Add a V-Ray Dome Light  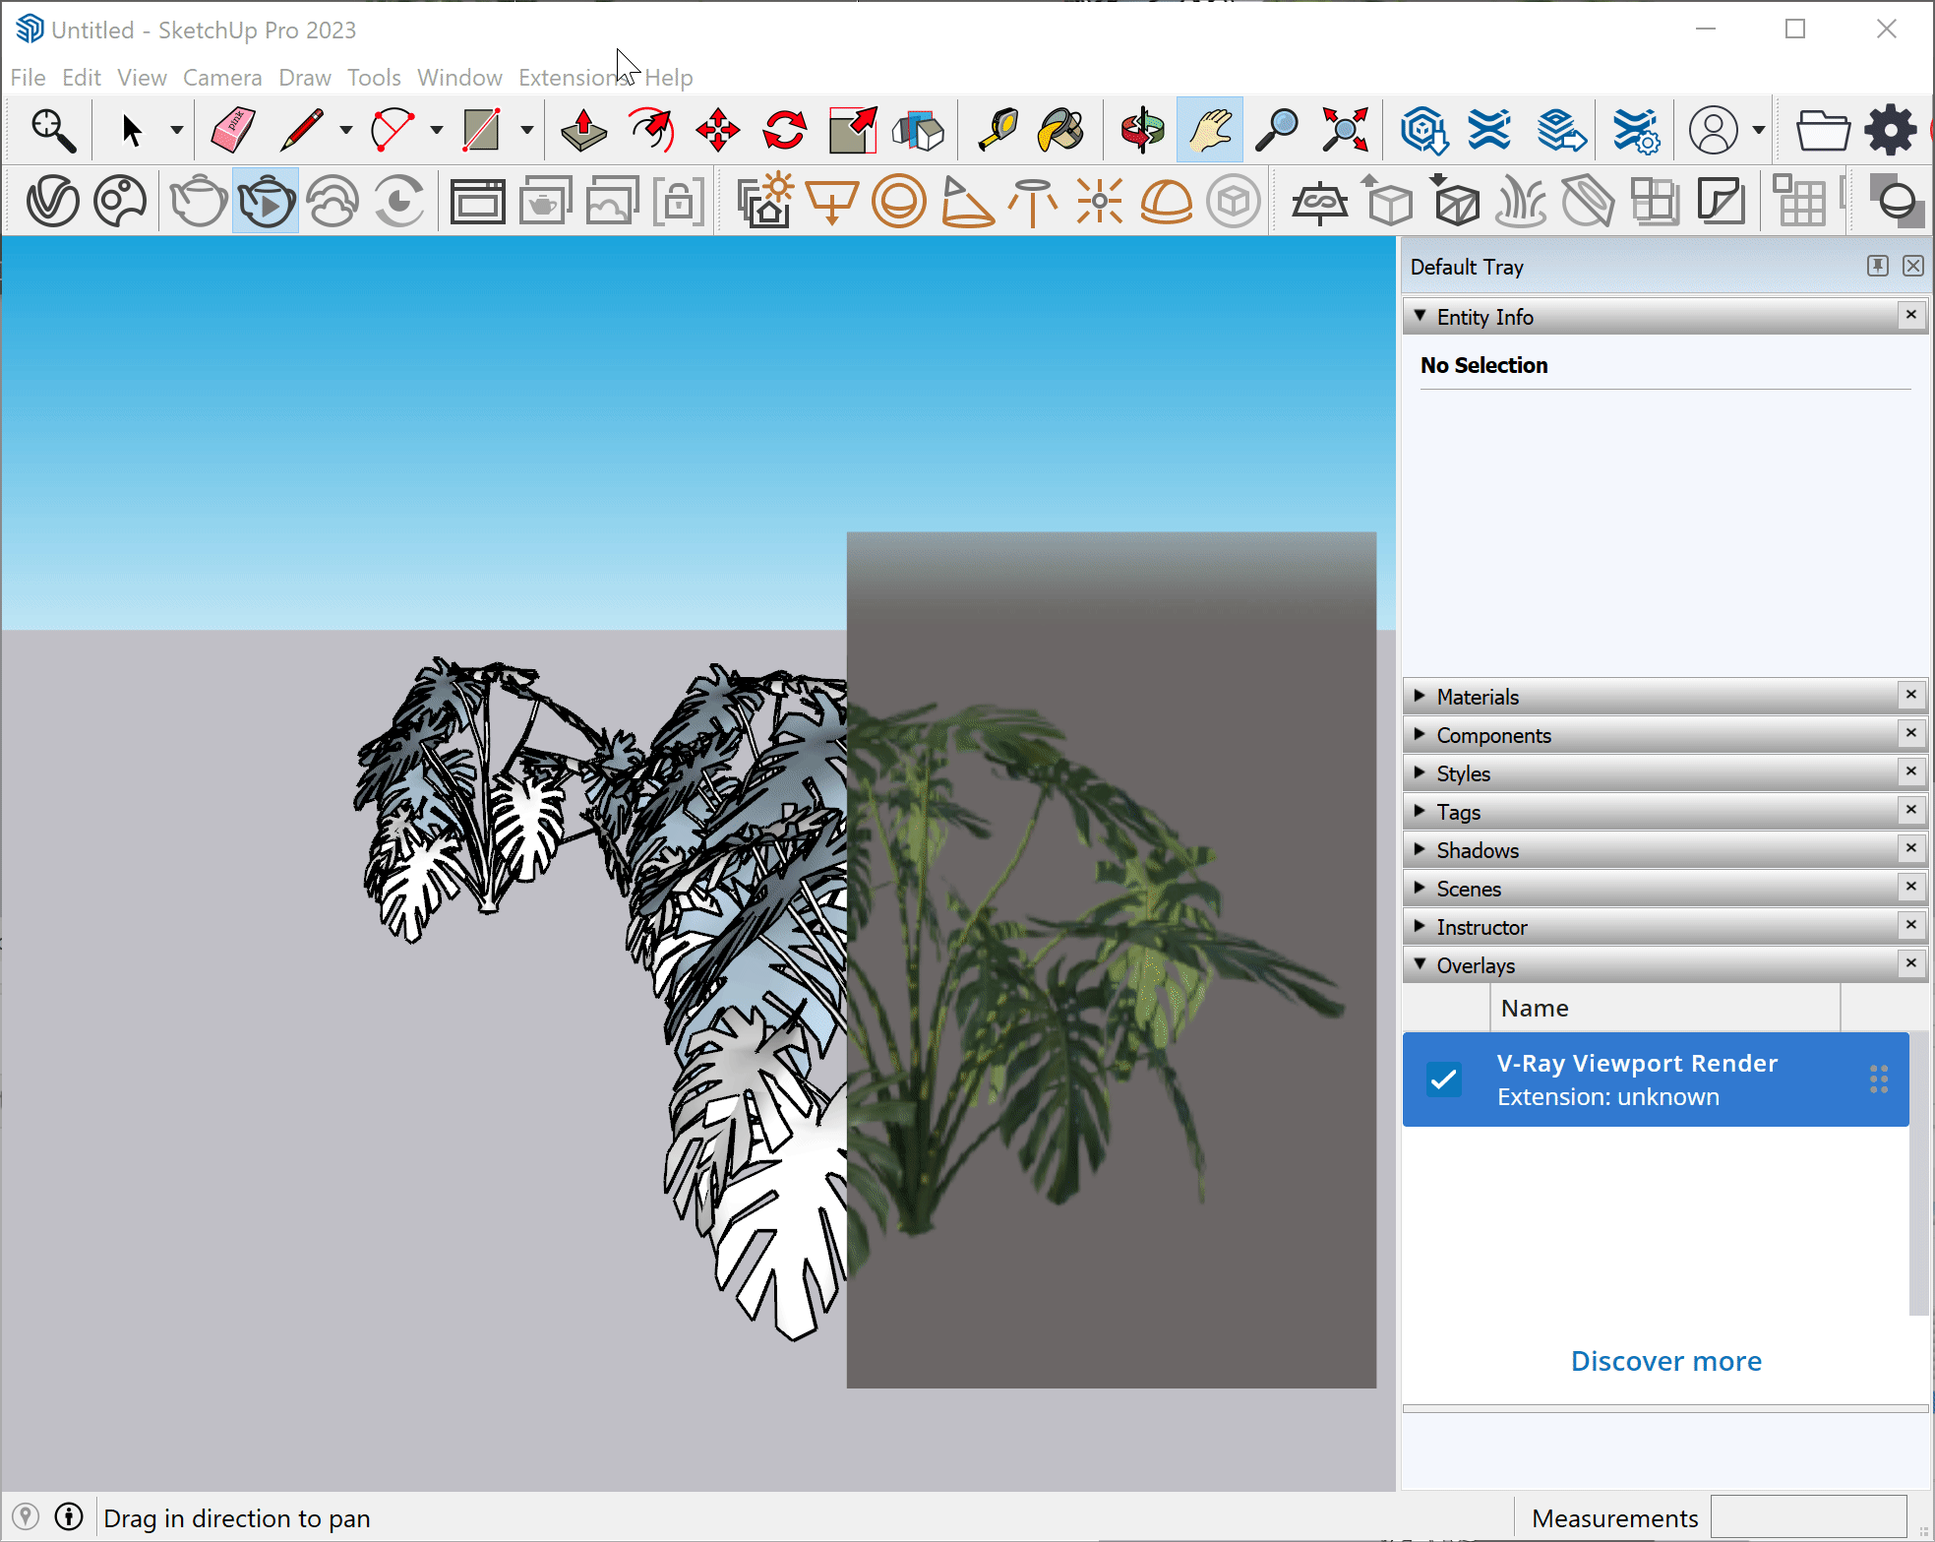click(x=1167, y=202)
